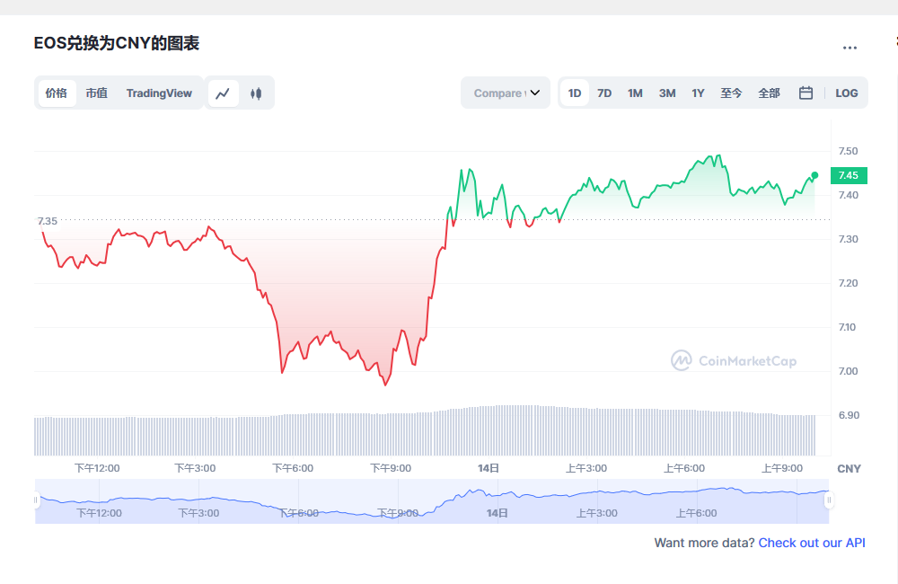This screenshot has width=898, height=584.
Task: Select the 1D timeframe button
Action: pos(574,93)
